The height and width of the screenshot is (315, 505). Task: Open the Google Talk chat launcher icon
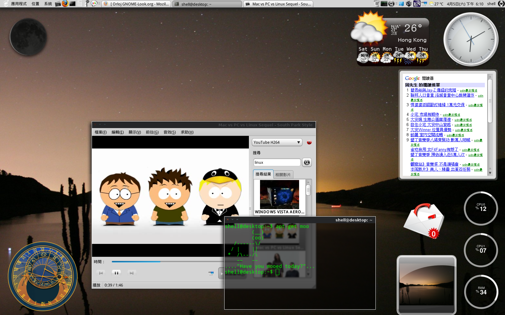click(x=94, y=4)
